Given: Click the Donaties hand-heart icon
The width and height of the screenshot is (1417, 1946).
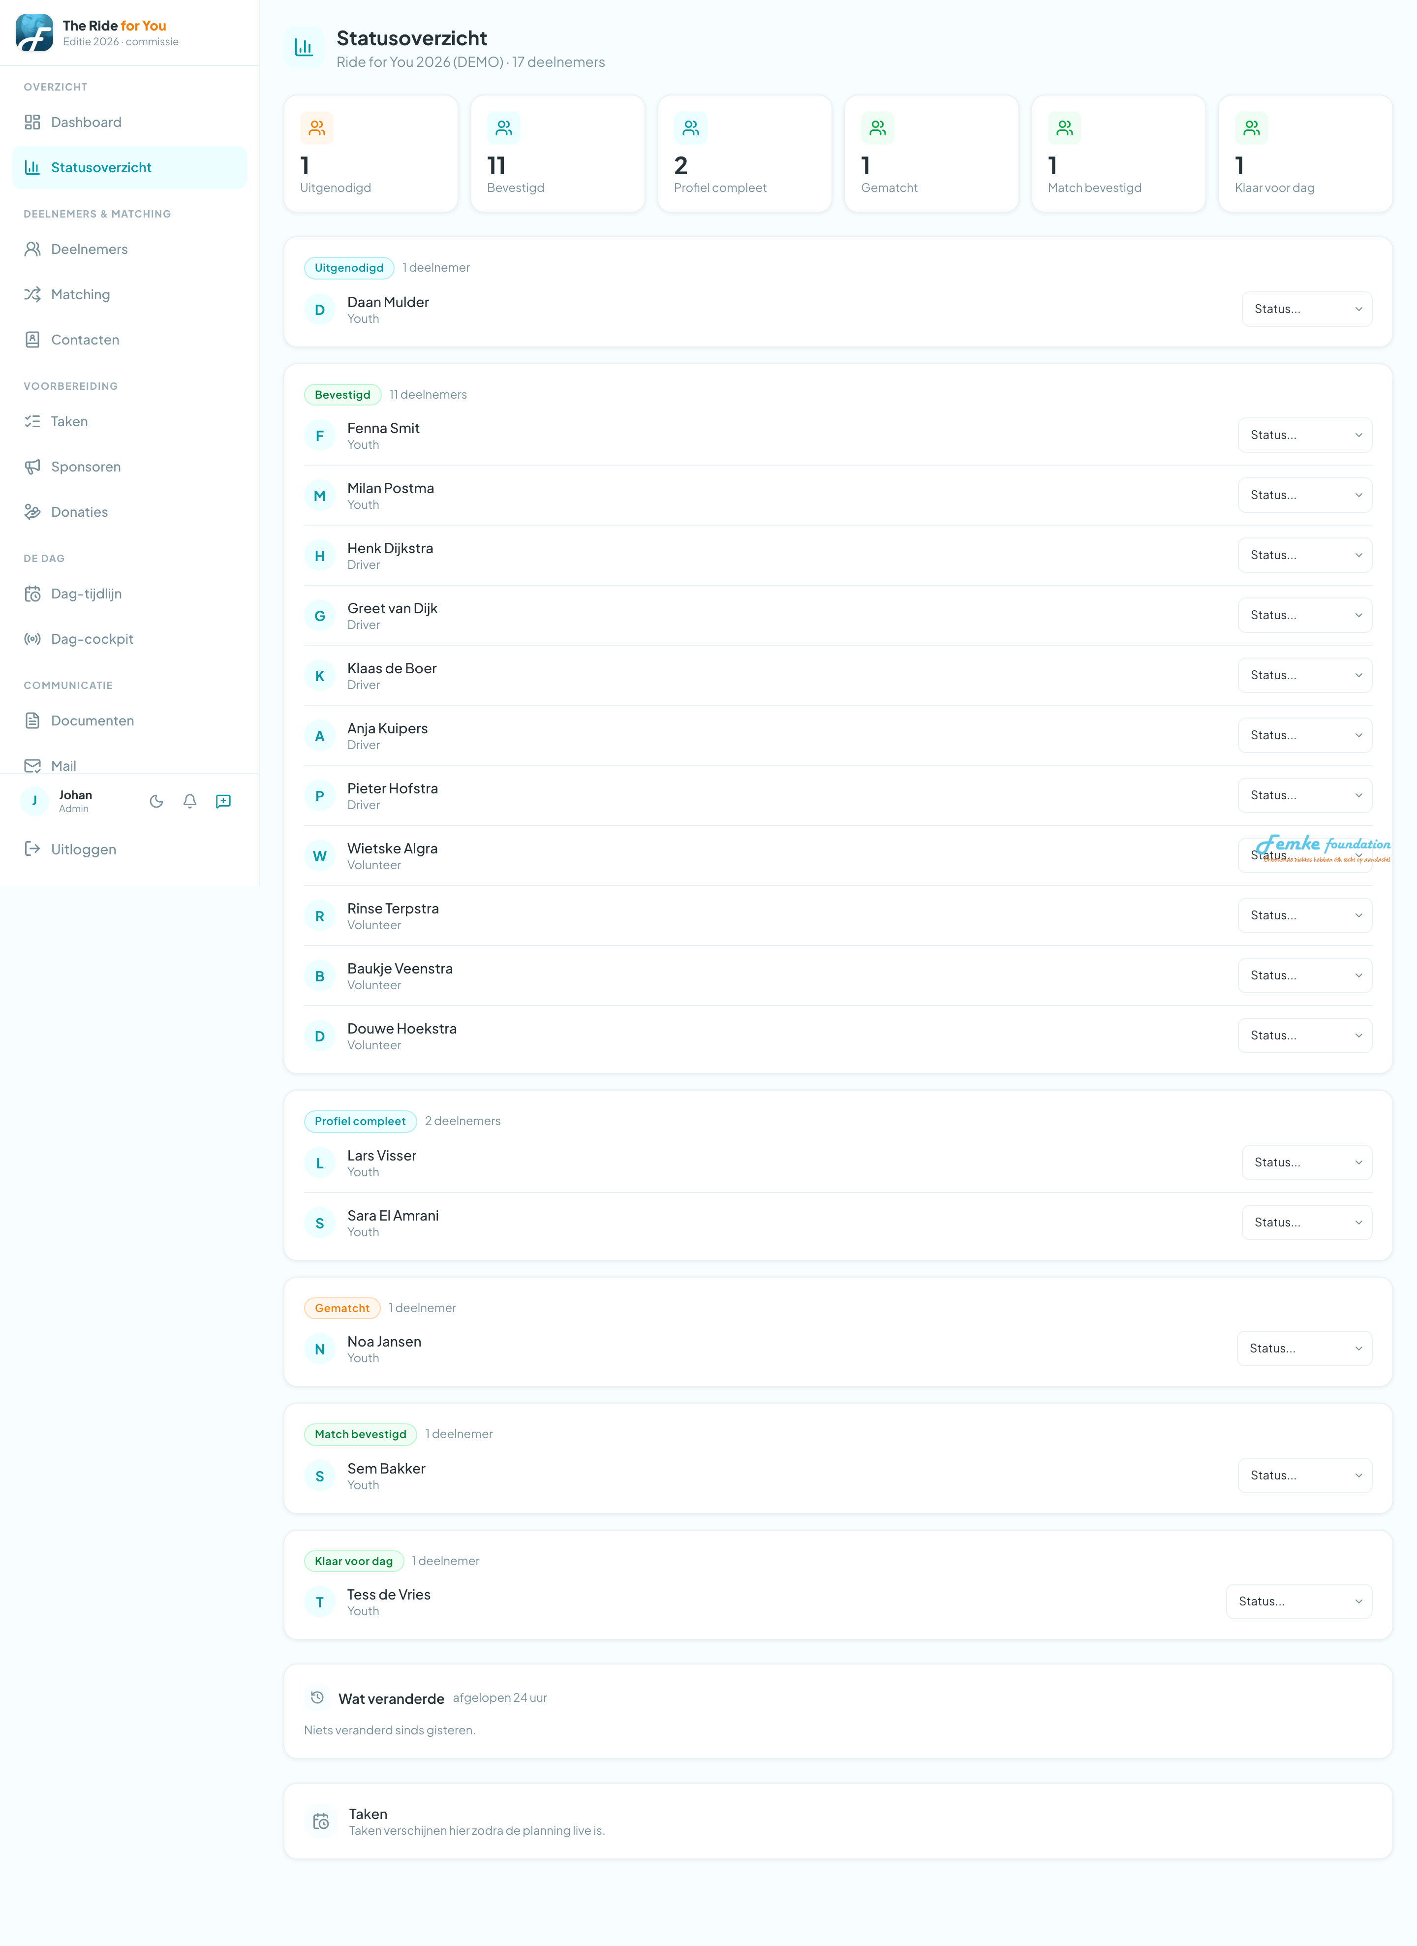Looking at the screenshot, I should coord(32,512).
